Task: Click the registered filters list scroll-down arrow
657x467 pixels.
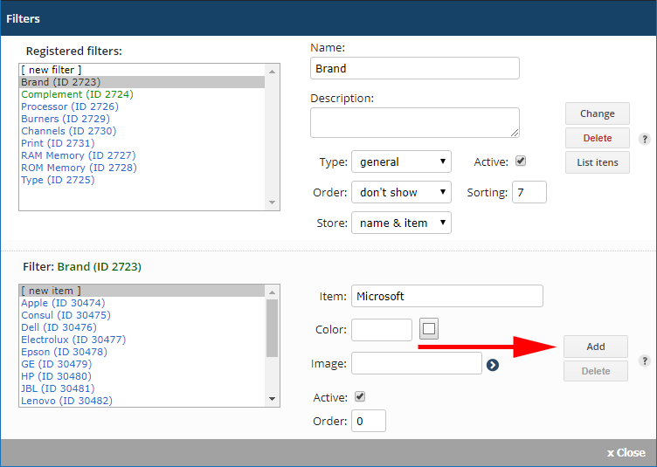Action: click(272, 203)
